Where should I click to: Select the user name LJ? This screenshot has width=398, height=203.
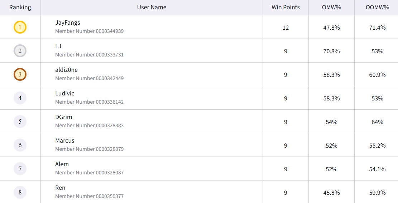[58, 46]
